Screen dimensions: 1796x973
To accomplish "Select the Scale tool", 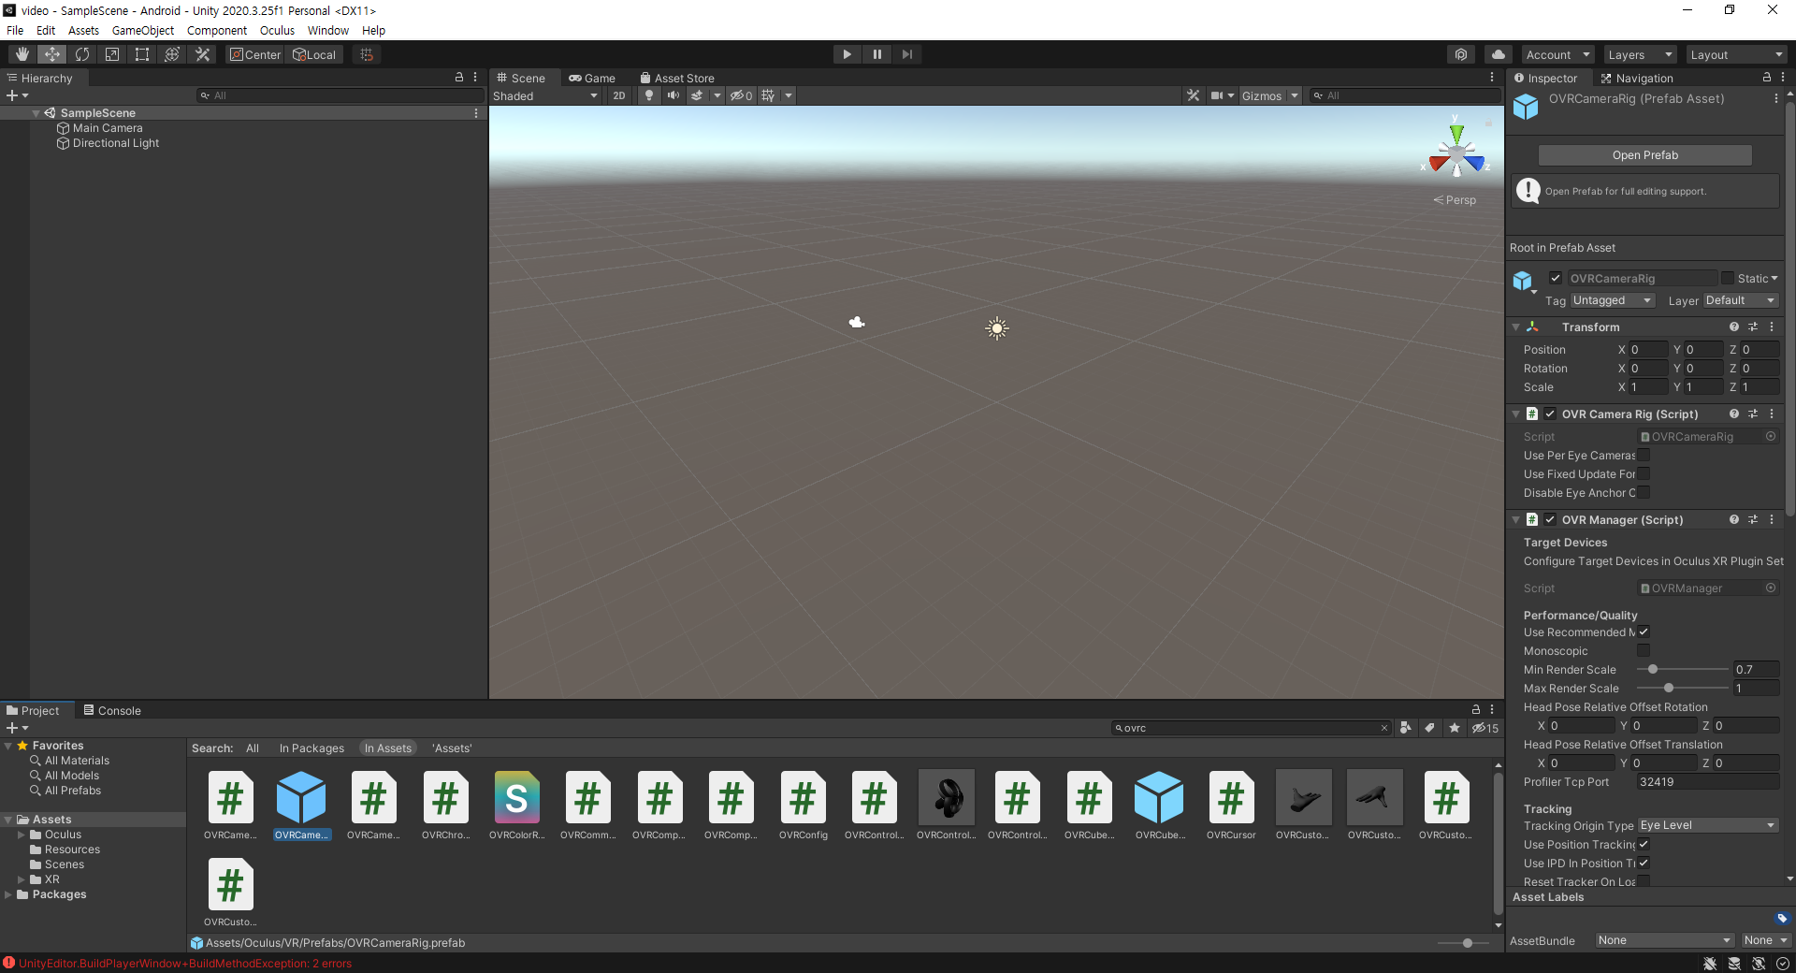I will [x=112, y=54].
